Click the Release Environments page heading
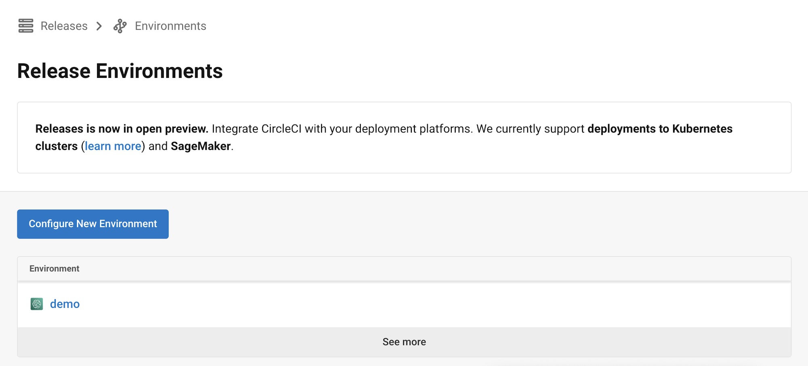Viewport: 808px width, 366px height. pyautogui.click(x=120, y=71)
